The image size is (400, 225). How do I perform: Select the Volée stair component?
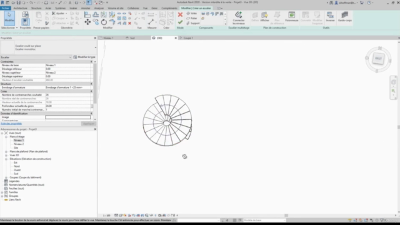click(192, 13)
